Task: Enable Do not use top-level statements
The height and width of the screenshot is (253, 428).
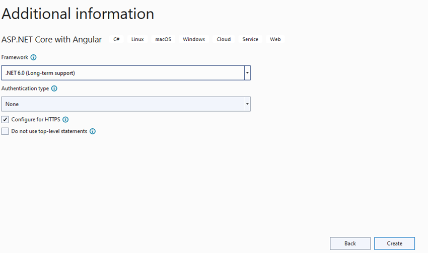Action: point(5,131)
